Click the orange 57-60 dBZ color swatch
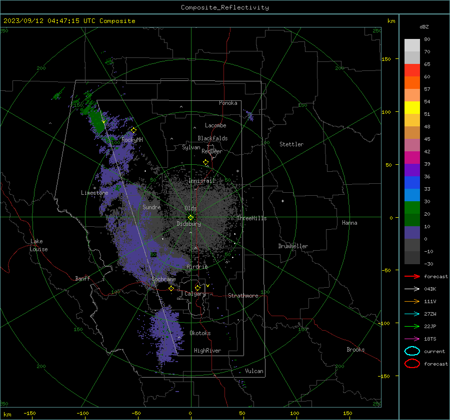450x420 pixels. tap(412, 83)
